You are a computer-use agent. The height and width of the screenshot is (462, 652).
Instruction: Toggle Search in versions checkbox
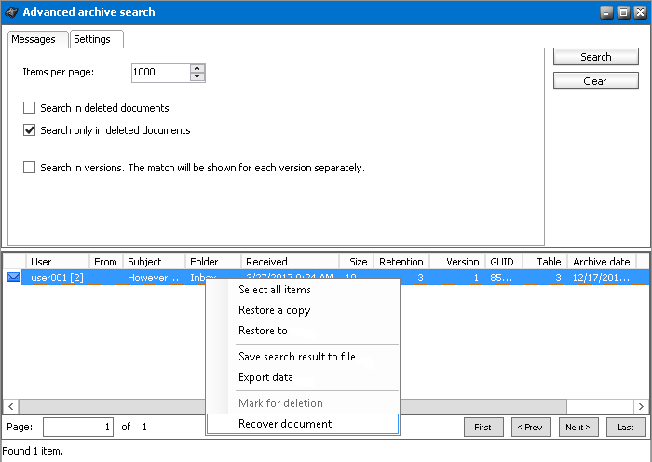(x=29, y=168)
